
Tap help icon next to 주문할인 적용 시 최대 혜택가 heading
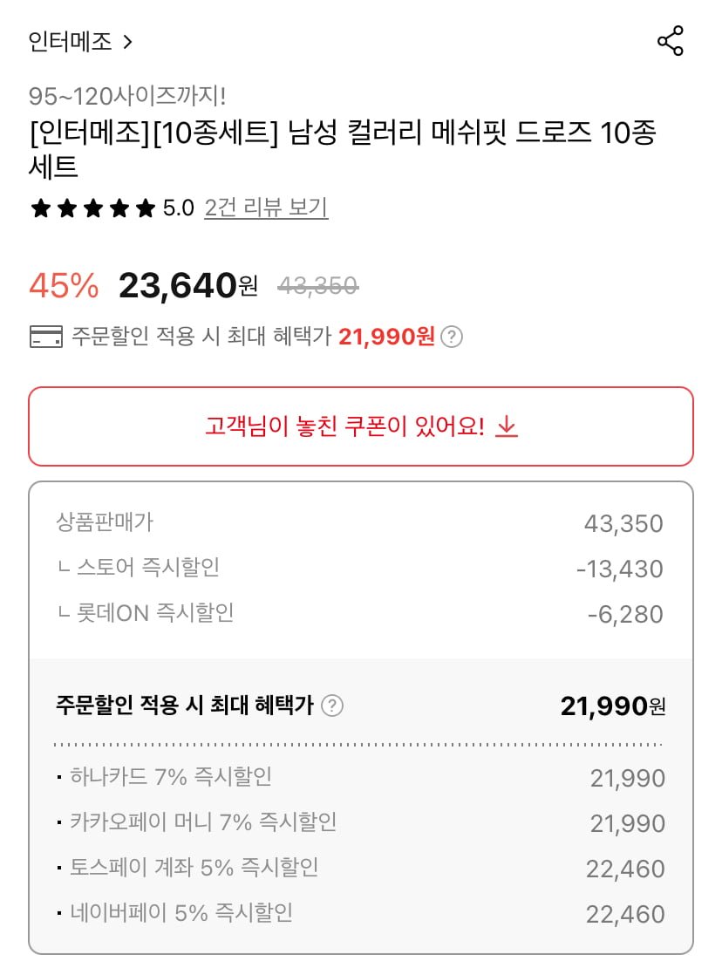pyautogui.click(x=332, y=706)
